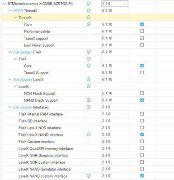Check the NOR Flash Support option
The image size is (174, 180).
(142, 93)
